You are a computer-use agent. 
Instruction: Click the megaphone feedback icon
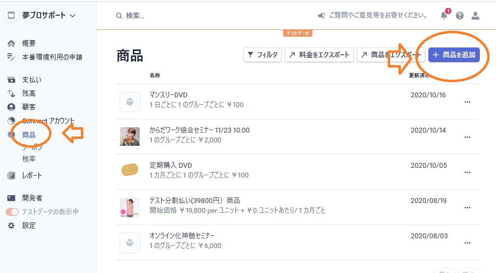321,16
